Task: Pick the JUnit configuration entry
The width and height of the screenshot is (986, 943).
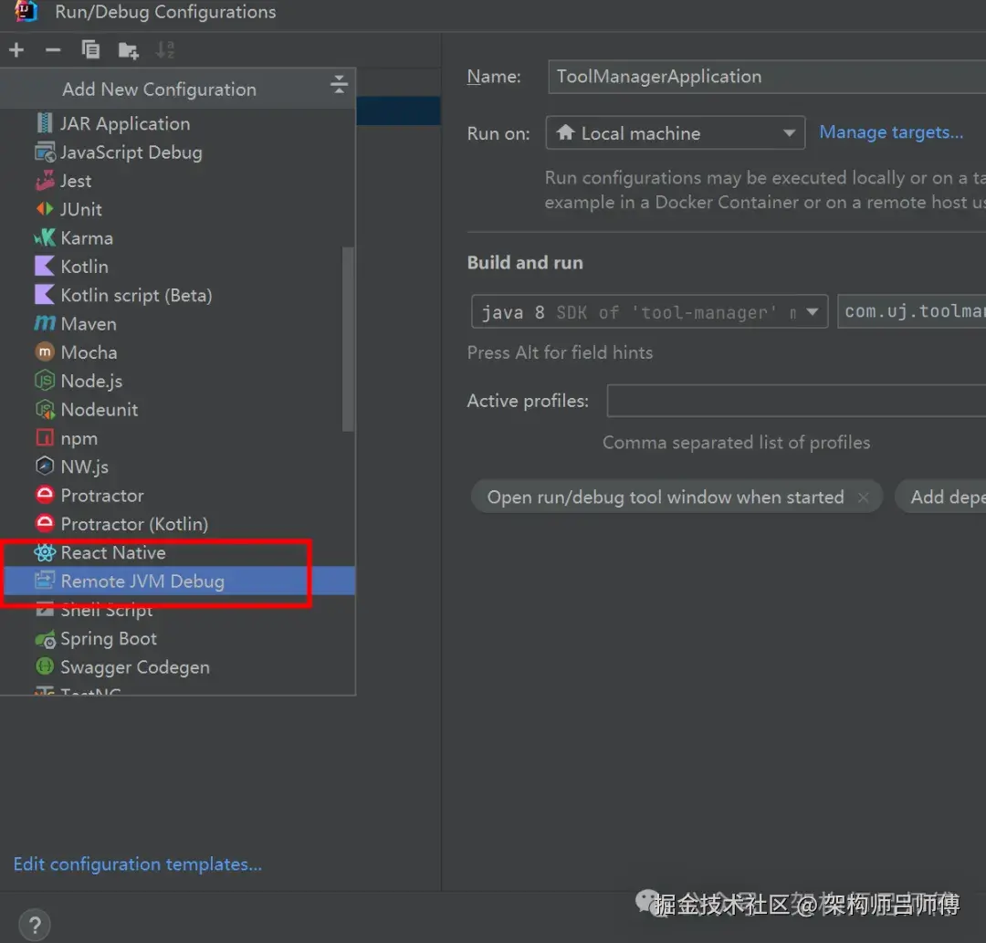Action: [x=178, y=209]
